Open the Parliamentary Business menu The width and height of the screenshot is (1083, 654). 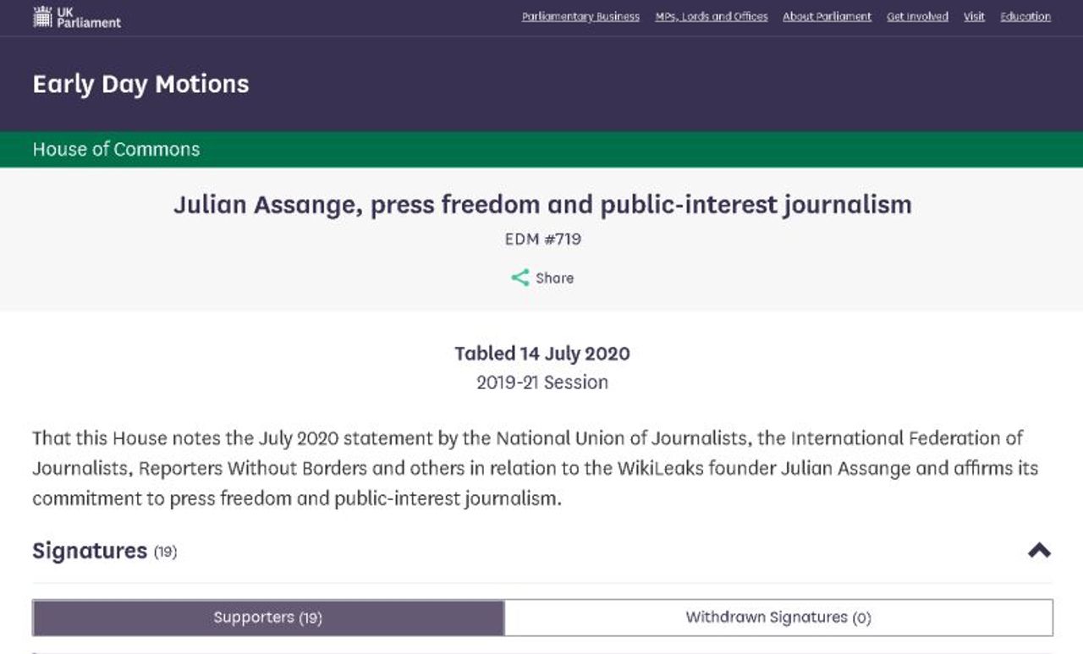580,17
